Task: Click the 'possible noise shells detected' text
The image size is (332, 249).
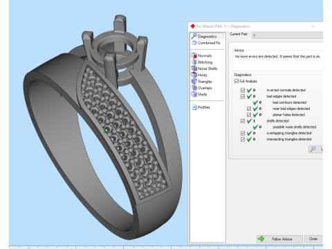Action: coord(294,127)
